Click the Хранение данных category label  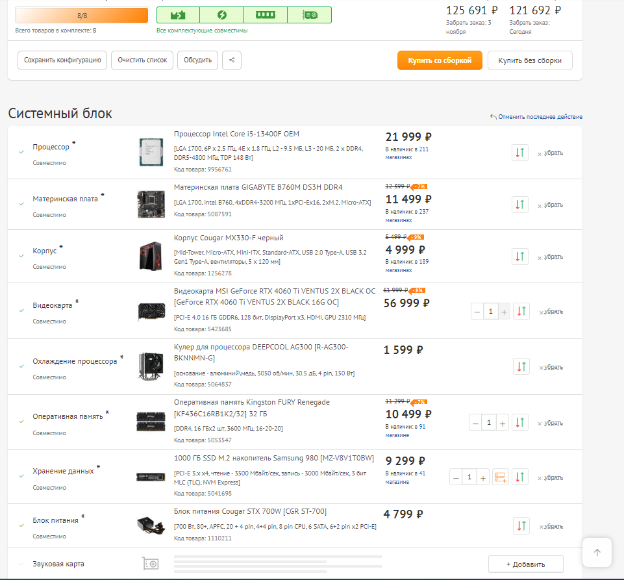63,471
